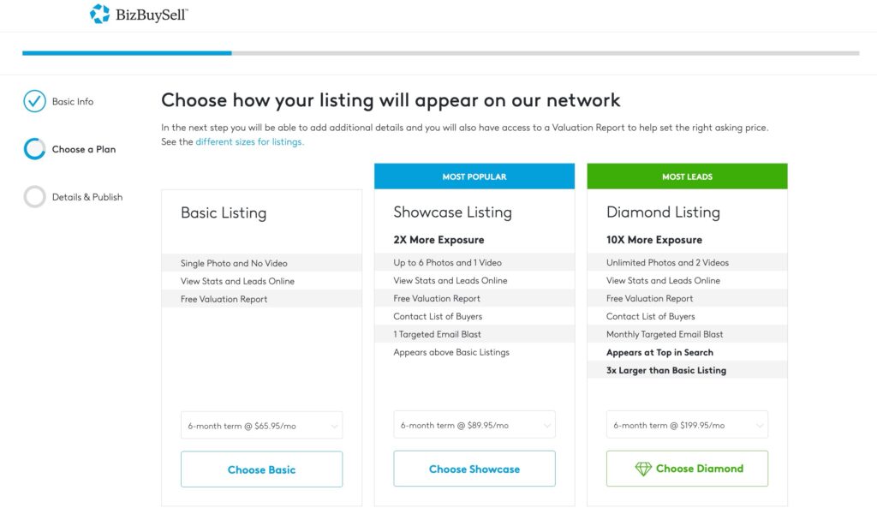Click the Basic Info checkmark circle
The image size is (877, 514).
[x=34, y=101]
